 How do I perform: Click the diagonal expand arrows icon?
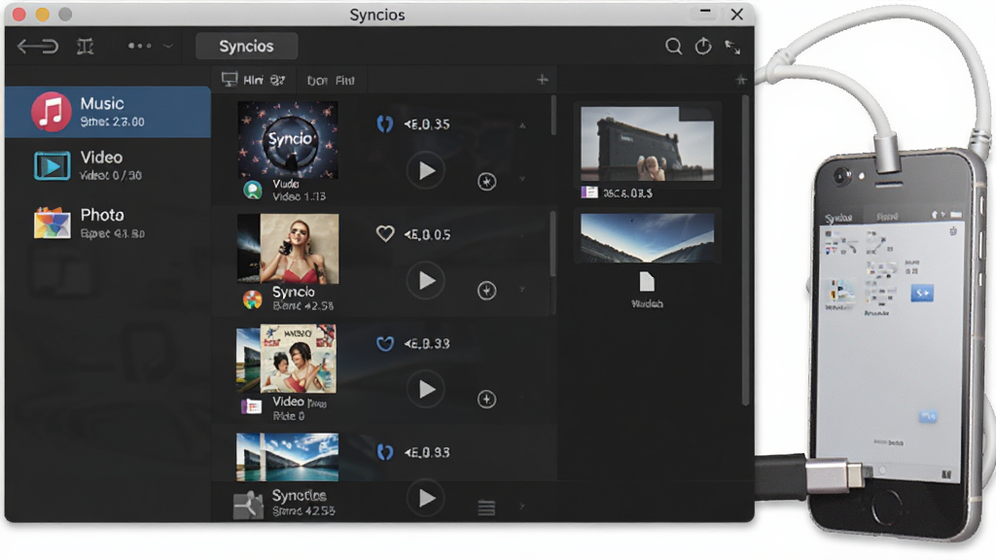point(732,47)
